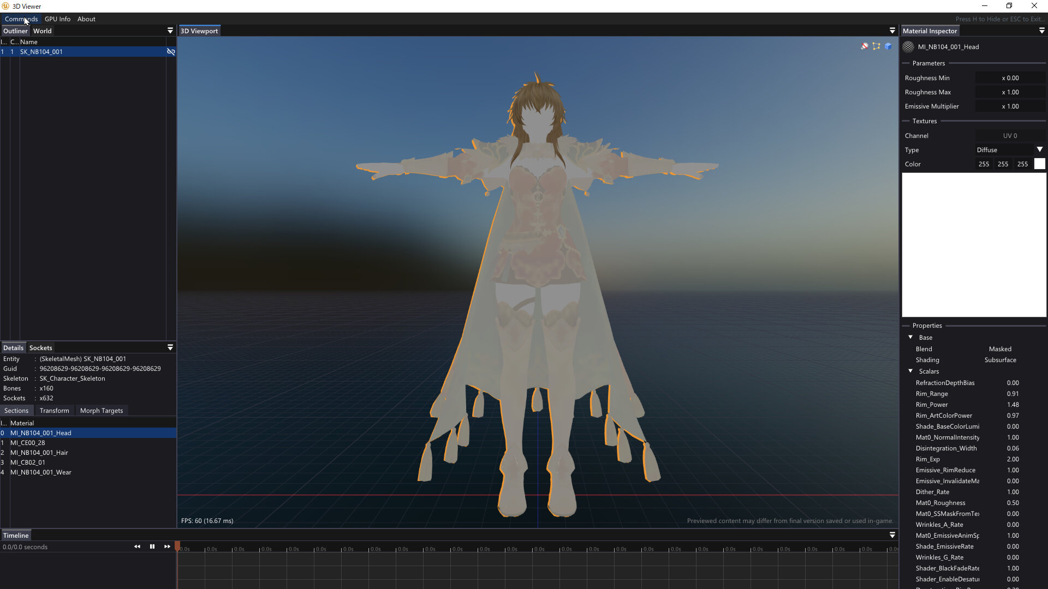Click the Rim_Exp value 2.00
Image resolution: width=1048 pixels, height=589 pixels.
click(1013, 459)
